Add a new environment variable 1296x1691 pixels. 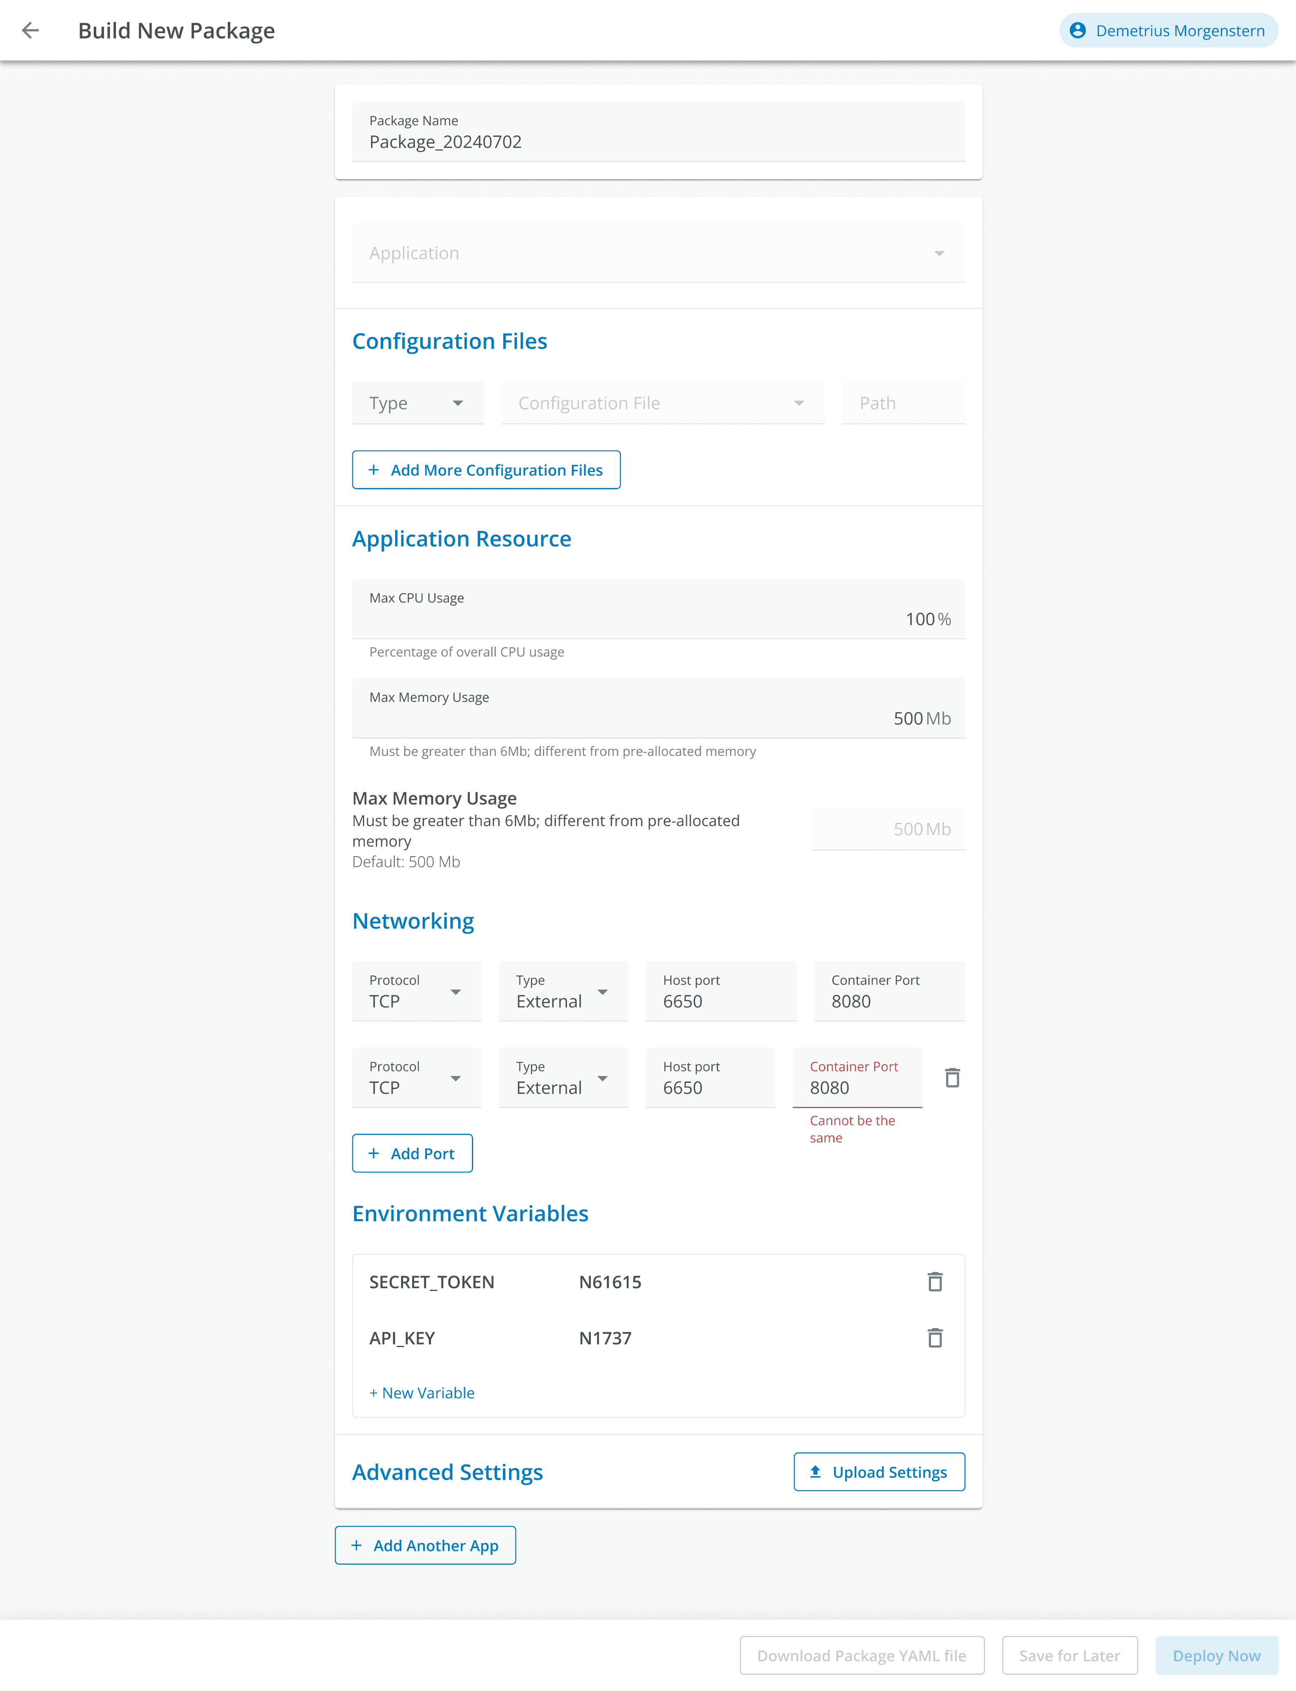(422, 1393)
